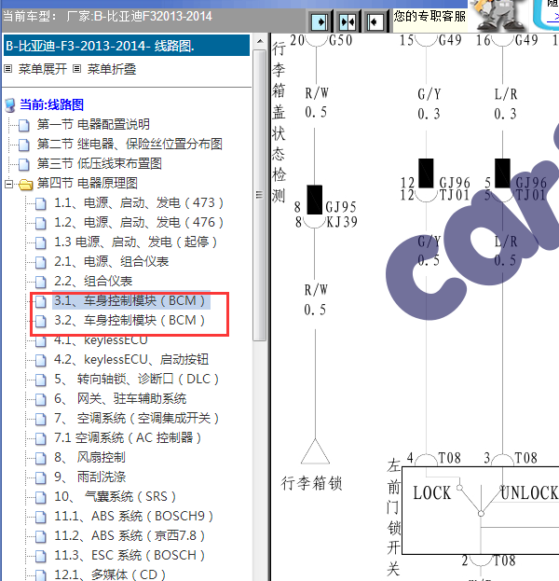
Task: Click the page icon beside 2.1、电源、组合仪表
Action: (41, 262)
